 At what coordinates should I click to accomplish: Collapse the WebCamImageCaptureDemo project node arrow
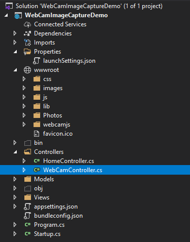(6, 15)
